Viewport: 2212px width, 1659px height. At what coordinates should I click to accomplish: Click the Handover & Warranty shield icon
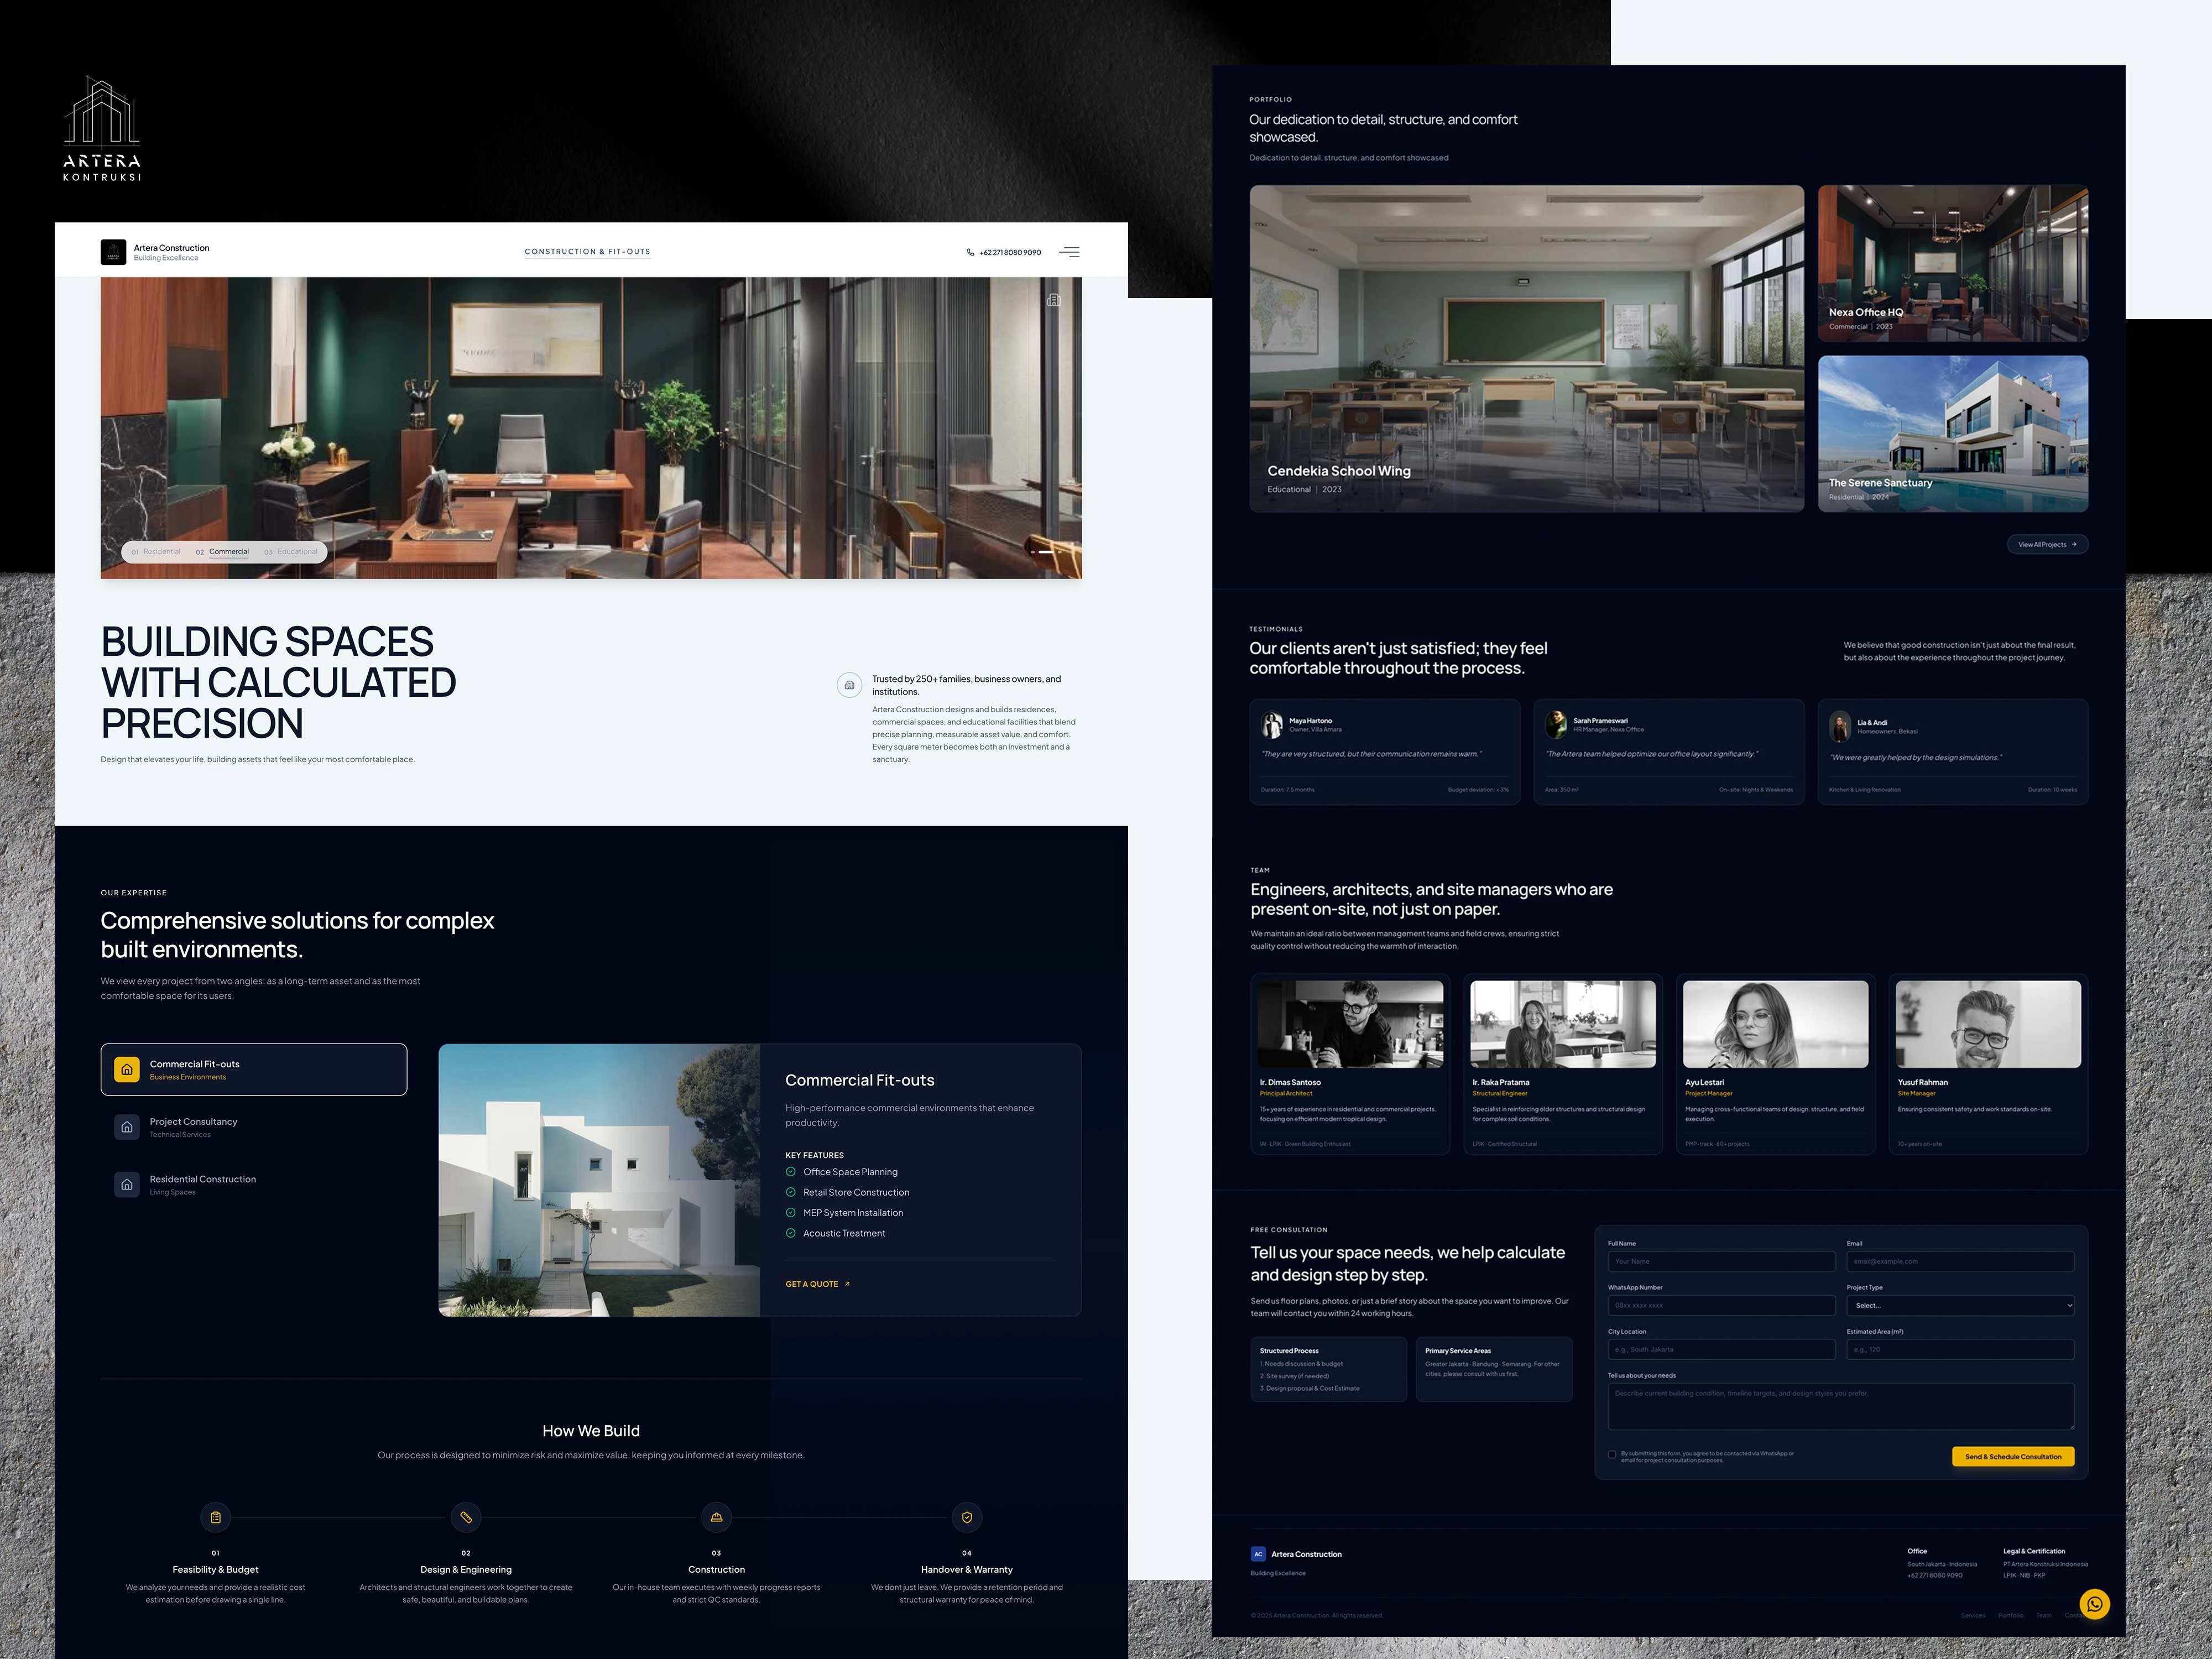pyautogui.click(x=966, y=1517)
